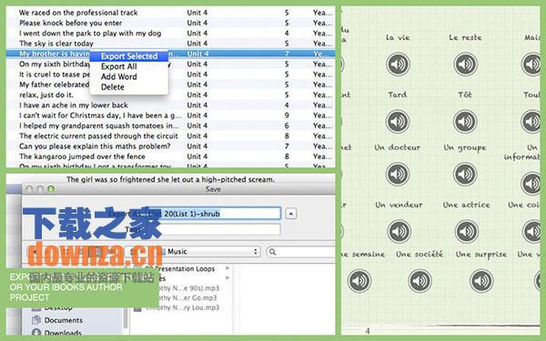Play sound for 'Un vendeur'

399,231
